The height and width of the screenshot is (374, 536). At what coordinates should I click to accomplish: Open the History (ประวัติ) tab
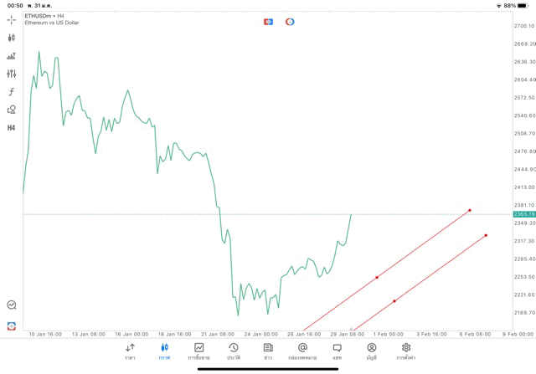pos(233,351)
